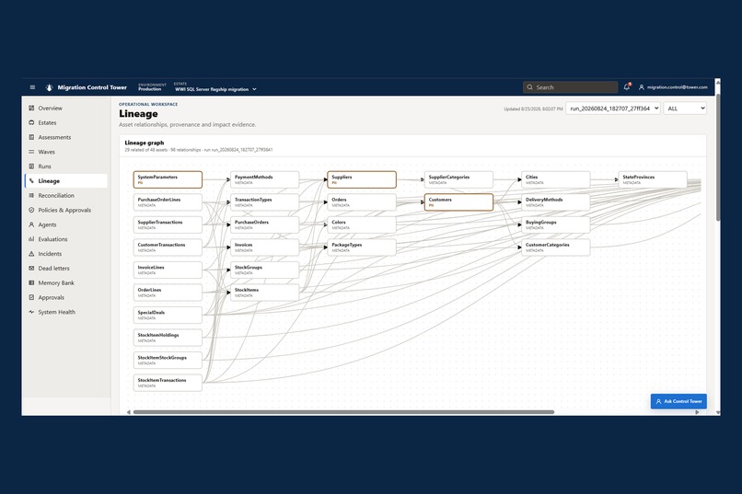Open the ALL filter dropdown
This screenshot has height=494, width=742.
pos(685,109)
